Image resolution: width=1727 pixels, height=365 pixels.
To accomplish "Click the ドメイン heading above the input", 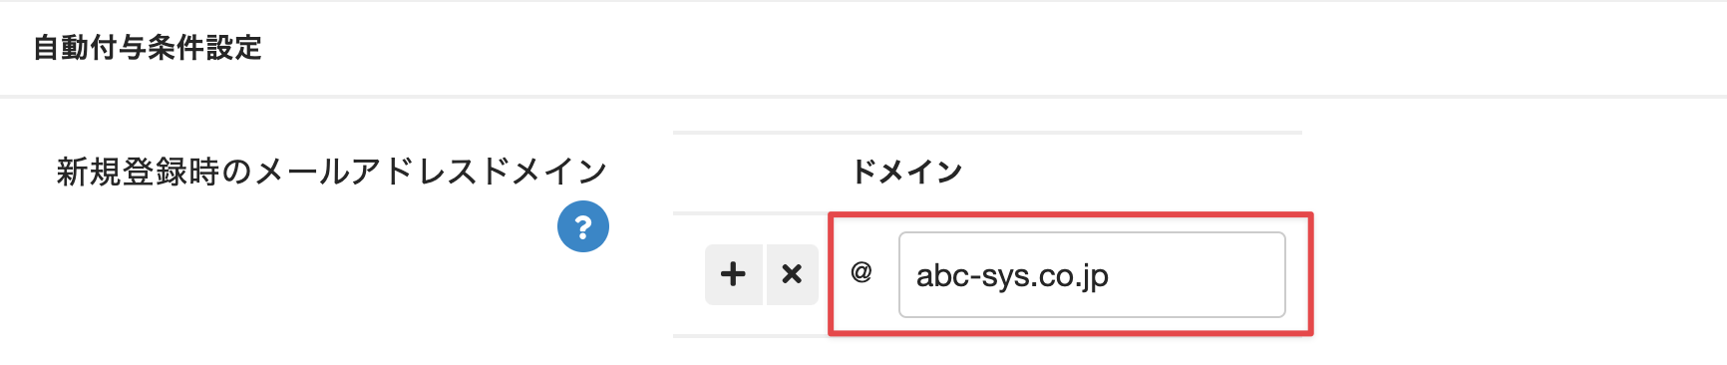I will click(x=906, y=172).
